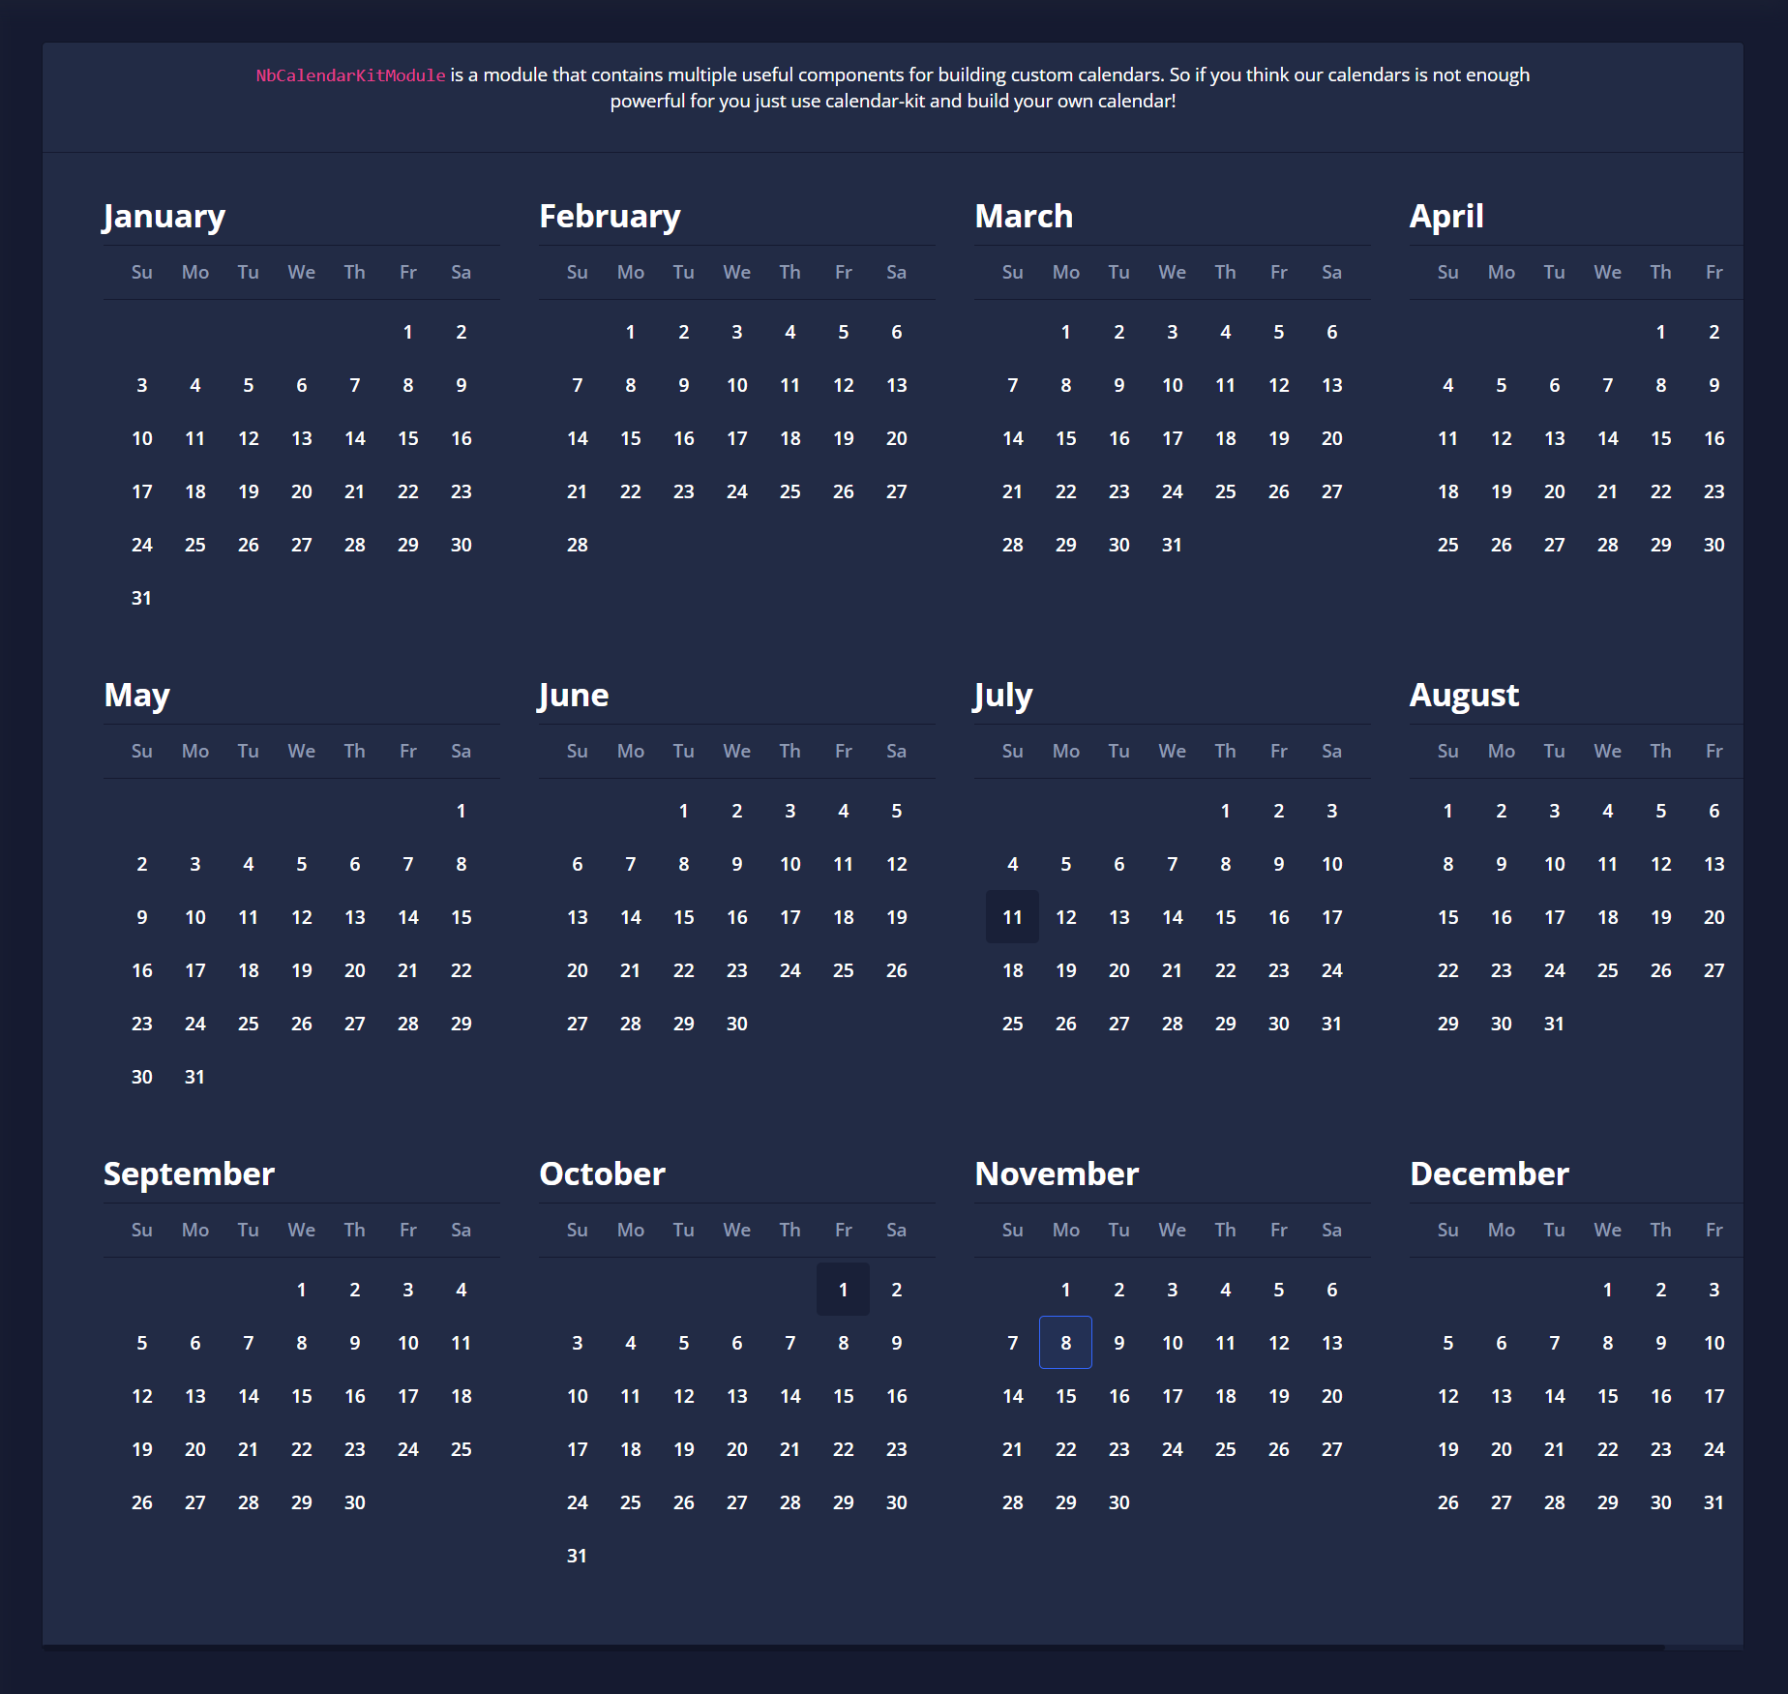This screenshot has height=1694, width=1788.
Task: Pick February 28 date
Action: tap(577, 544)
